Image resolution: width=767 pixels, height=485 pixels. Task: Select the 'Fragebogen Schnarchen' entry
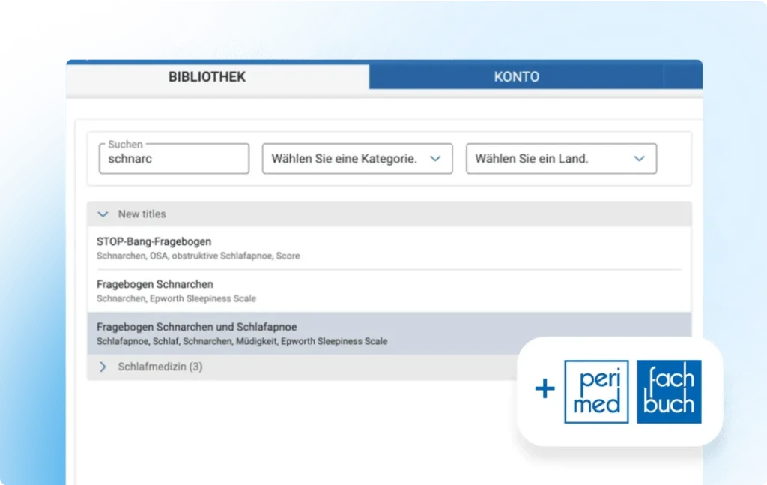(389, 291)
